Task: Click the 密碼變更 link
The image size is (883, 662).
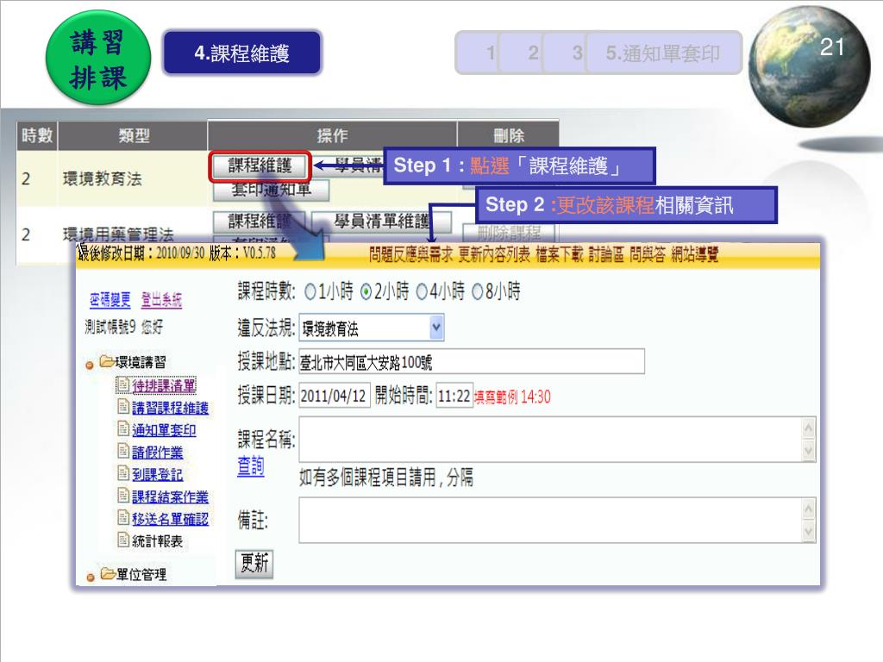Action: point(110,300)
